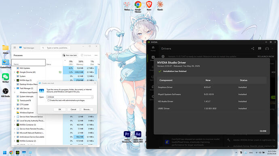Screen dimensions: 279x156
Task: Open the dropdown arrow of the Open field
Action: coord(92,97)
